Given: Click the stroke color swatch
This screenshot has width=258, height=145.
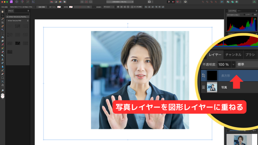Looking at the screenshot, I should click(71, 7).
